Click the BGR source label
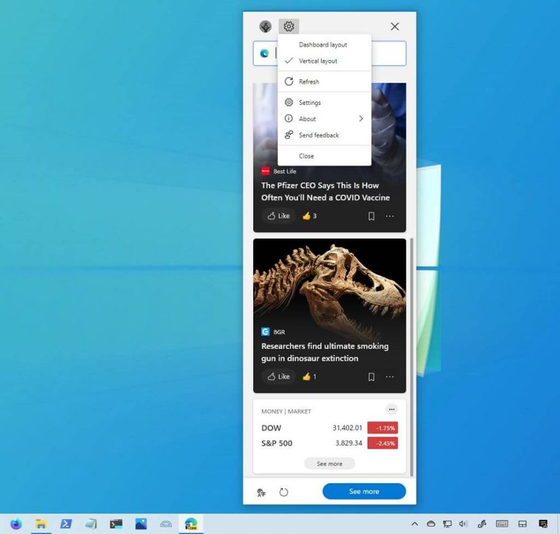 pyautogui.click(x=279, y=332)
